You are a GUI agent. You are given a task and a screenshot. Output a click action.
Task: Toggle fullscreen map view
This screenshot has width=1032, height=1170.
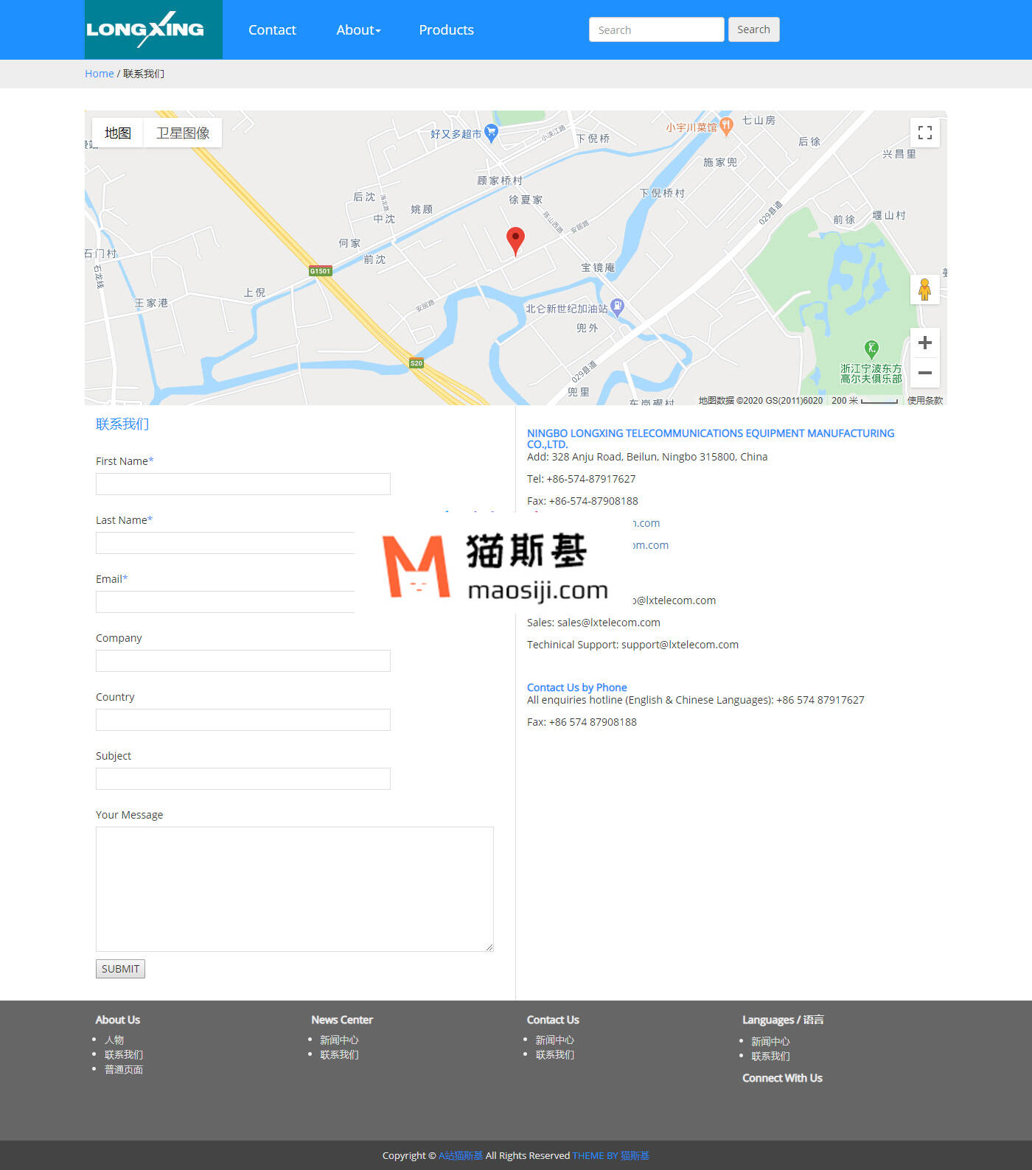pyautogui.click(x=924, y=133)
